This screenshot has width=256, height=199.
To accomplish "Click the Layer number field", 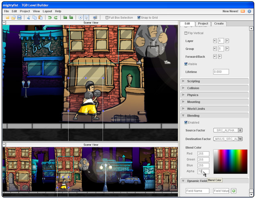I will (x=221, y=41).
